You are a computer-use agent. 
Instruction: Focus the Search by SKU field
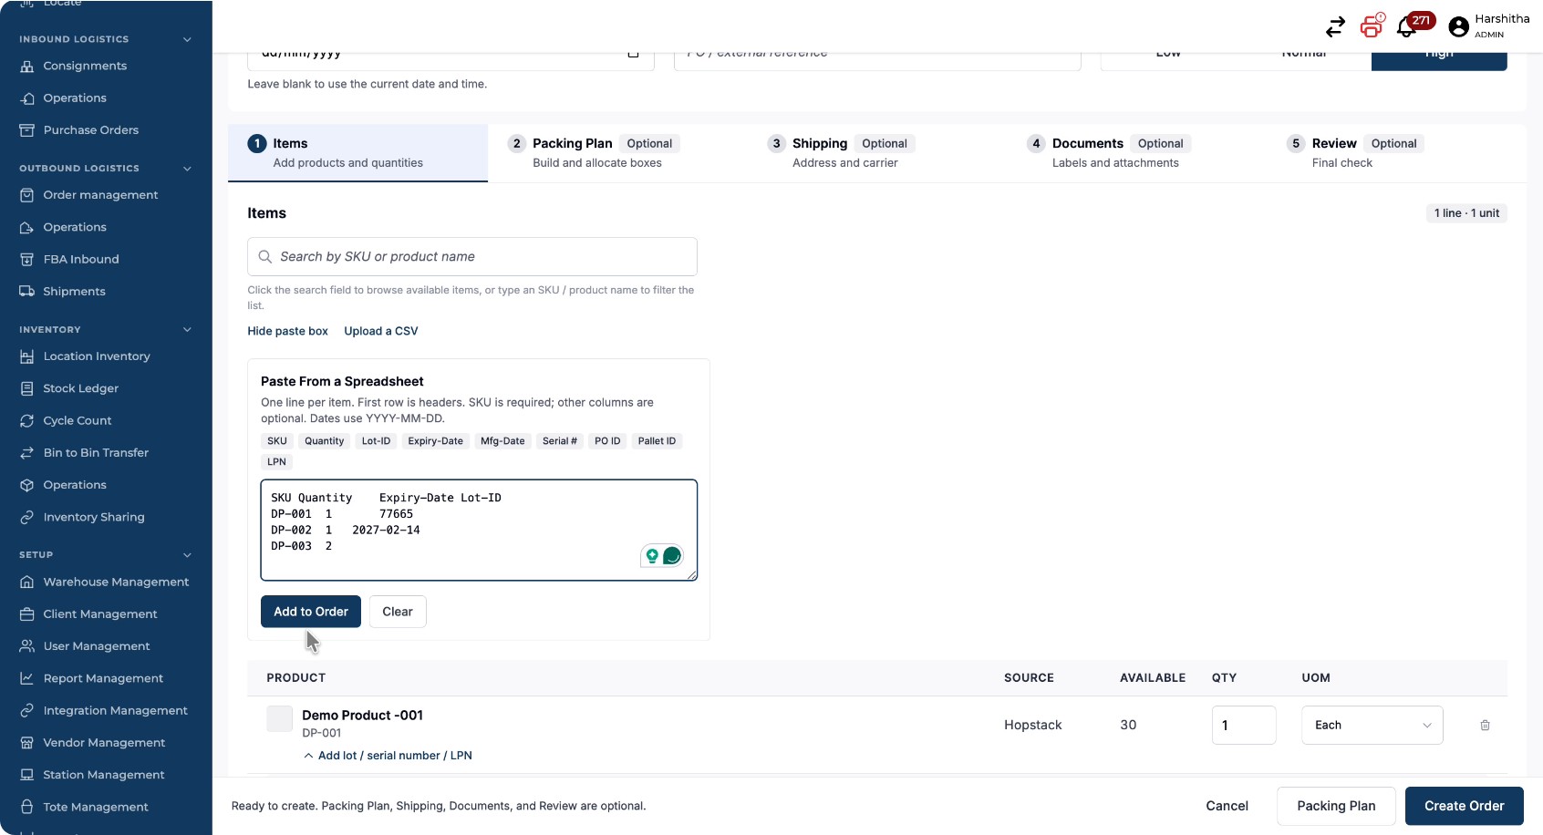(x=472, y=257)
